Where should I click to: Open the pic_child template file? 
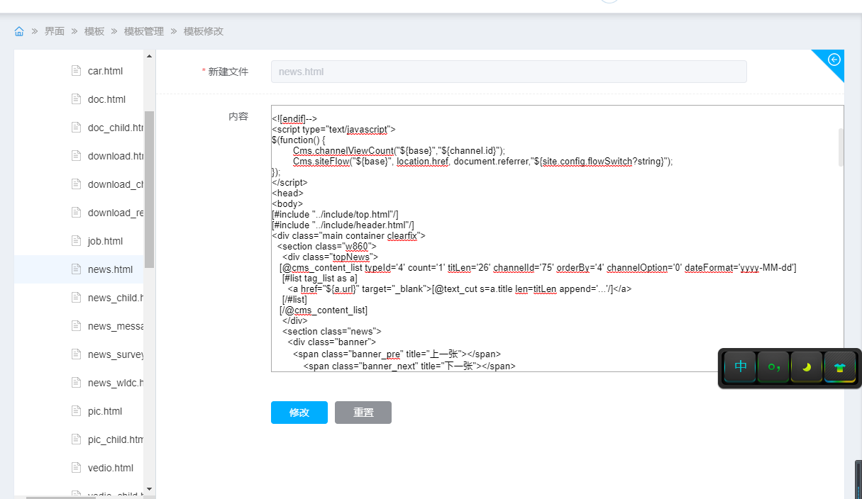point(116,439)
